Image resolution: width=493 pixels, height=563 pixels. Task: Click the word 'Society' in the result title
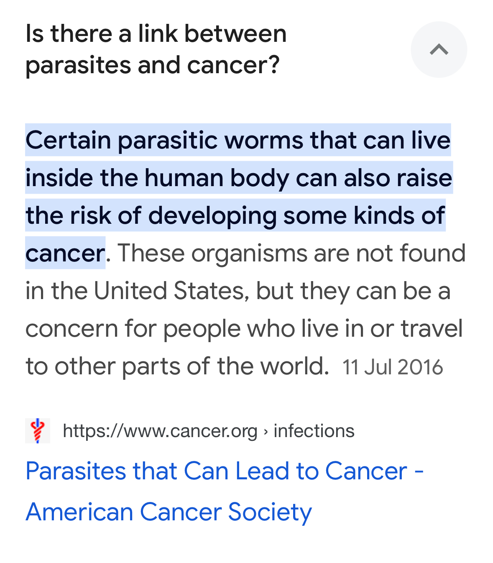(270, 512)
